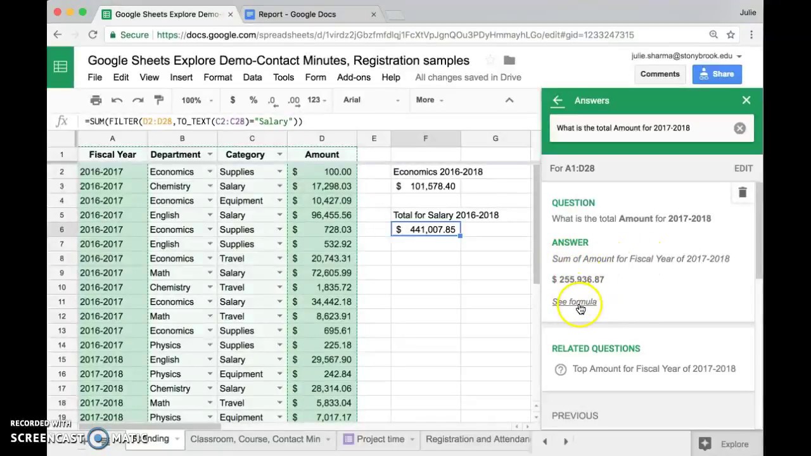Apply currency format with dollar icon

coord(233,100)
